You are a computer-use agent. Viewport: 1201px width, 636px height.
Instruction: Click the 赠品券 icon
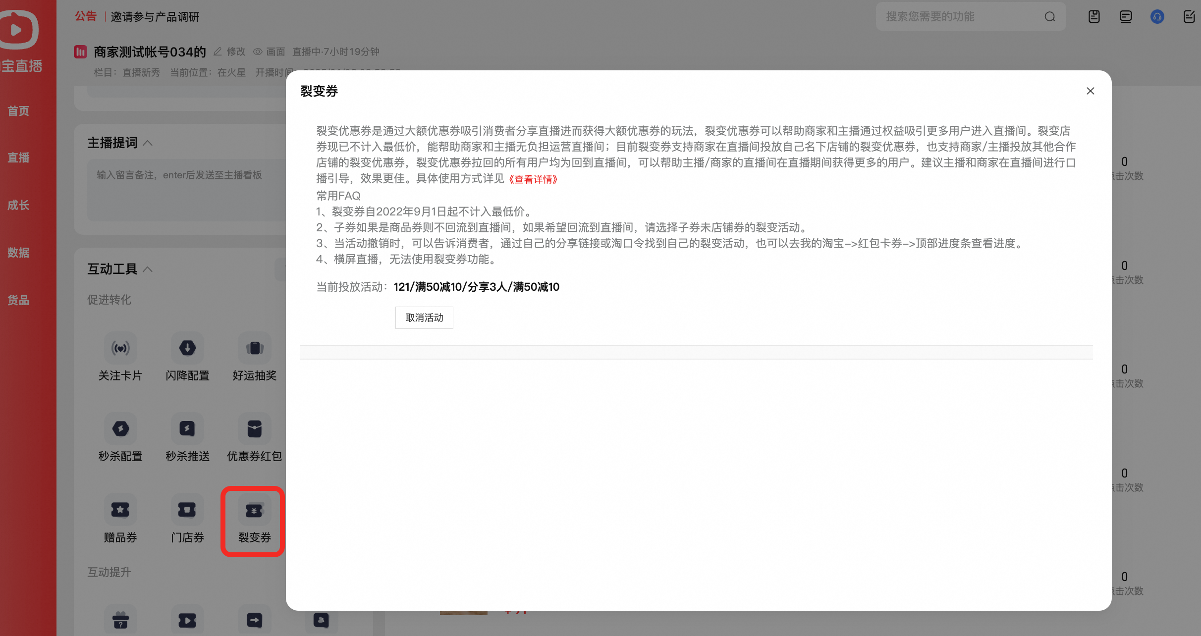120,510
